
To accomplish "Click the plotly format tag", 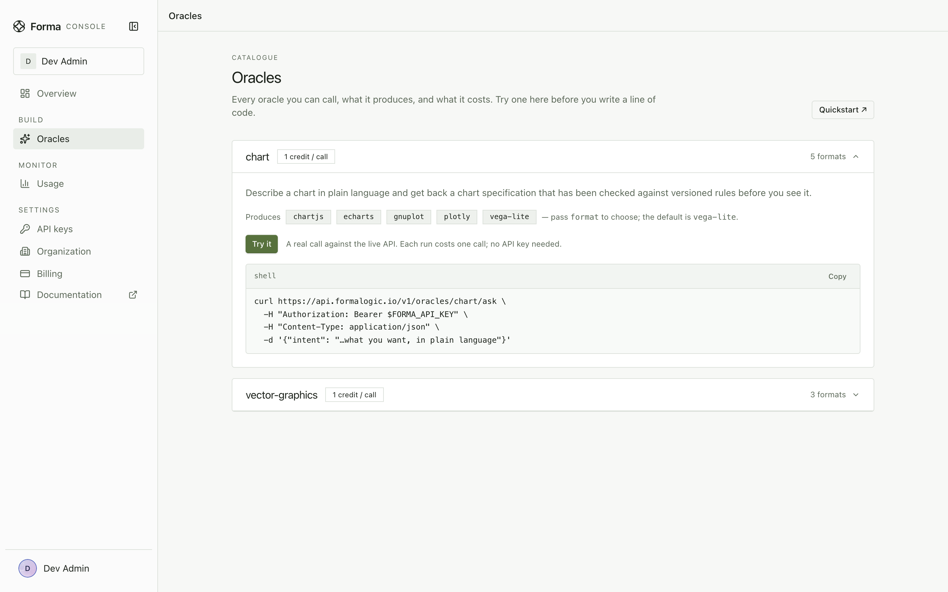I will tap(457, 217).
